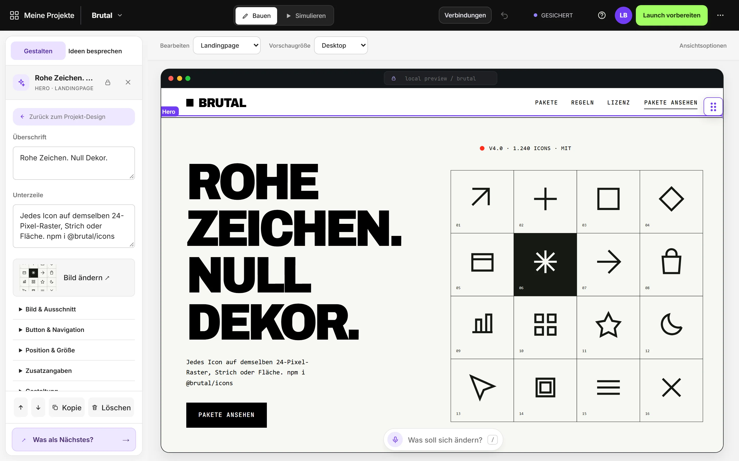Viewport: 739px width, 461px height.
Task: Click the microphone icon in prompt bar
Action: tap(395, 440)
